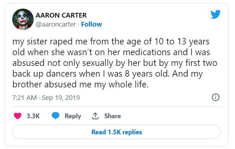Click the reply speech bubble icon
This screenshot has height=149, width=235.
point(55,116)
